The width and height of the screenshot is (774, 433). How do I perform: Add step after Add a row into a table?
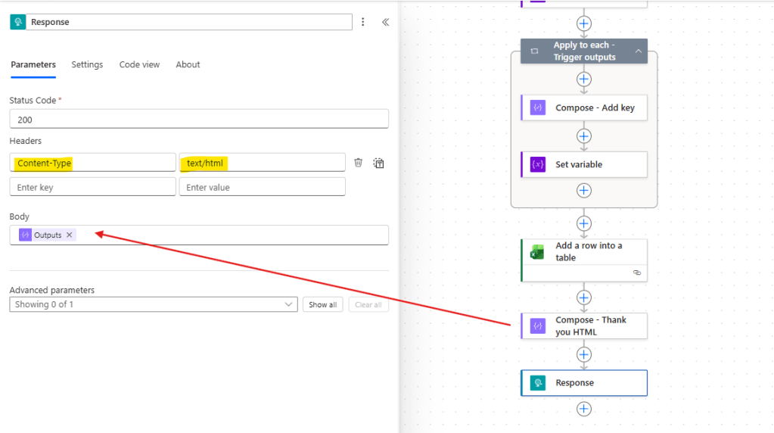(584, 297)
